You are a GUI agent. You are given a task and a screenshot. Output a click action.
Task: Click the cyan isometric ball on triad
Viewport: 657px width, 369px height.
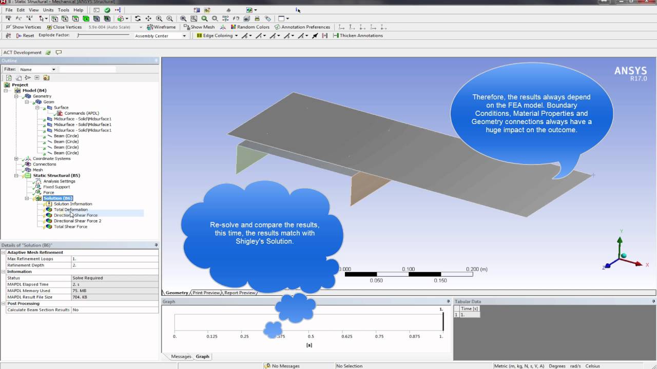click(624, 255)
